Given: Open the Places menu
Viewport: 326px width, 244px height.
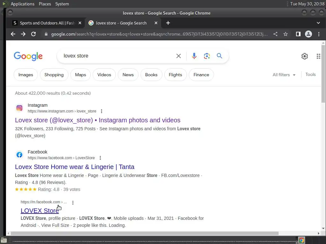Looking at the screenshot, I should [45, 4].
